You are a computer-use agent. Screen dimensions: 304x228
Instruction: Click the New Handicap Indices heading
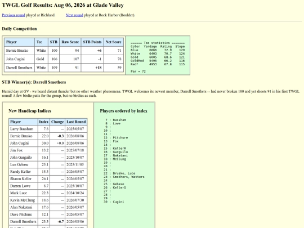(x=30, y=111)
